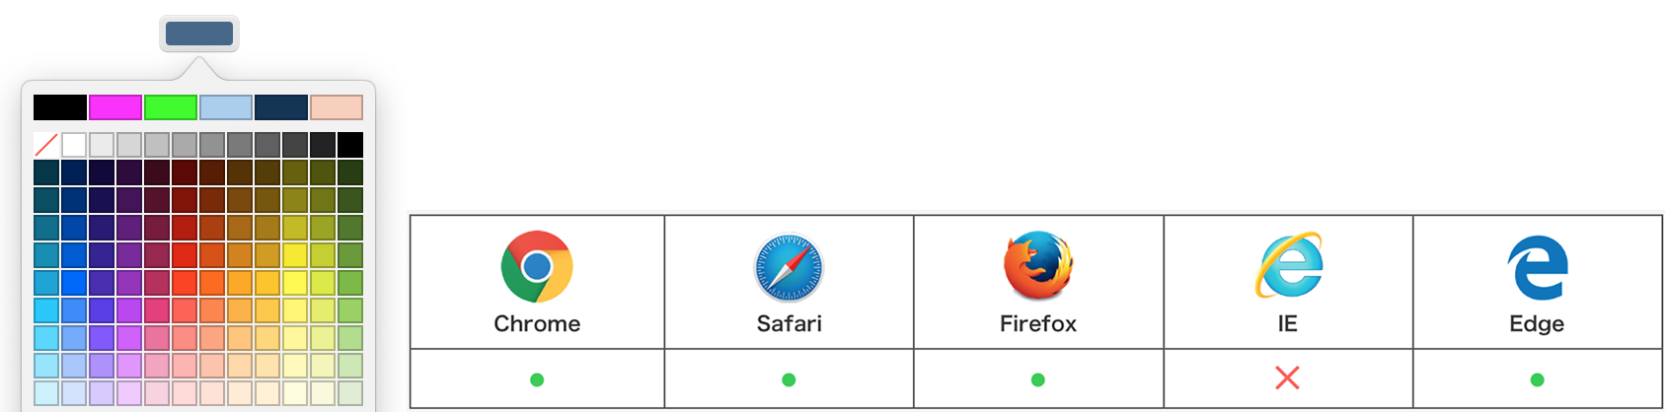Pick the dark navy top-row swatch
Screen dimensions: 1665x412
[281, 107]
